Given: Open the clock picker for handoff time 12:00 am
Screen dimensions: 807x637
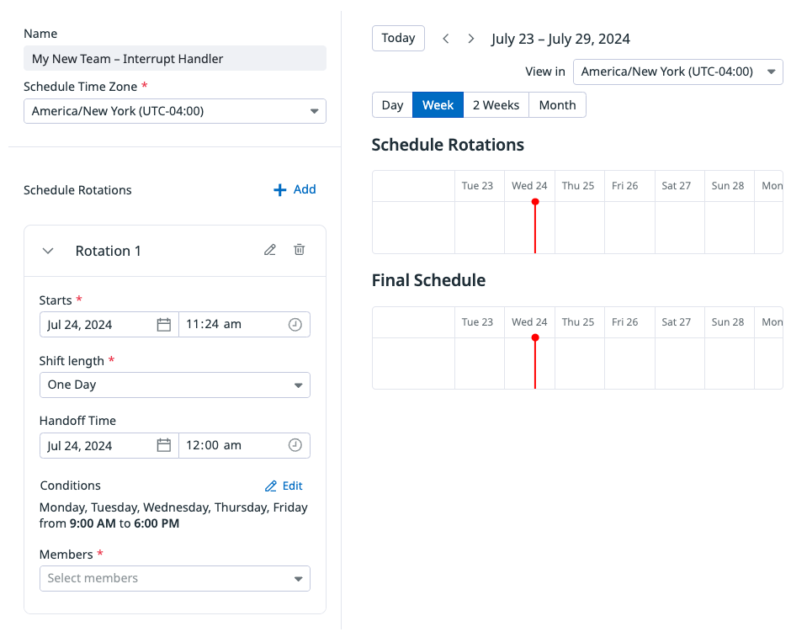Looking at the screenshot, I should click(295, 446).
